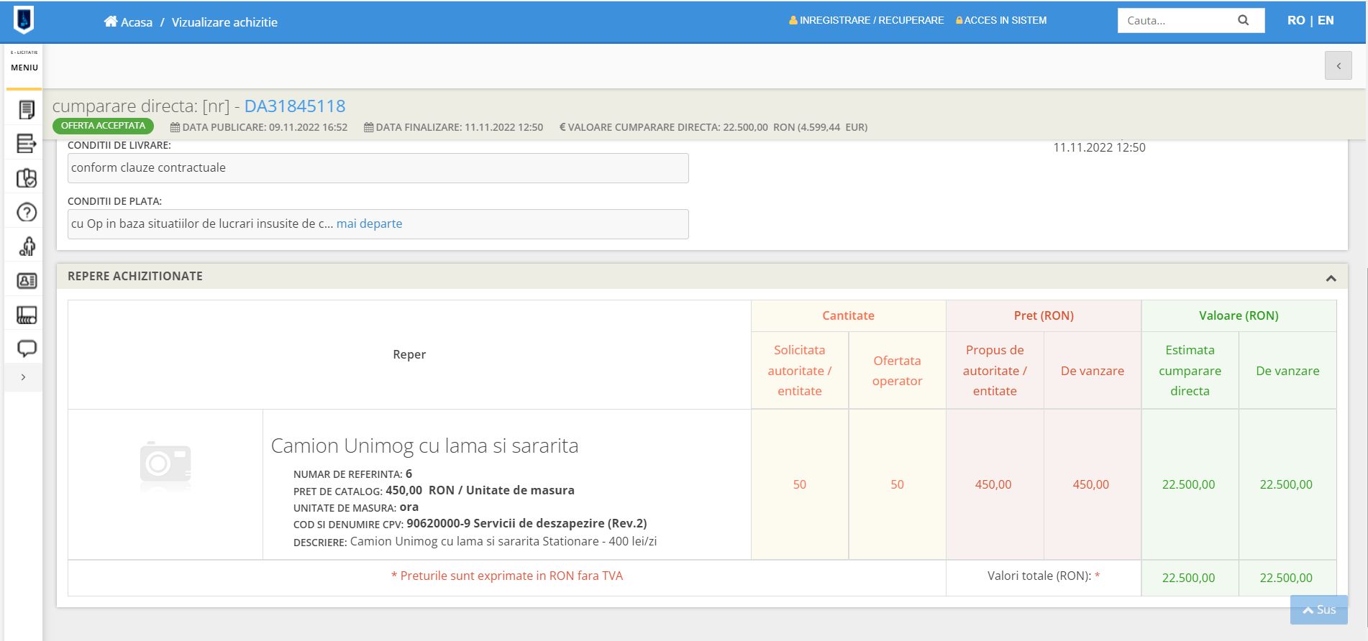
Task: Open ACCES IN SISTEM login link
Action: pyautogui.click(x=1001, y=20)
